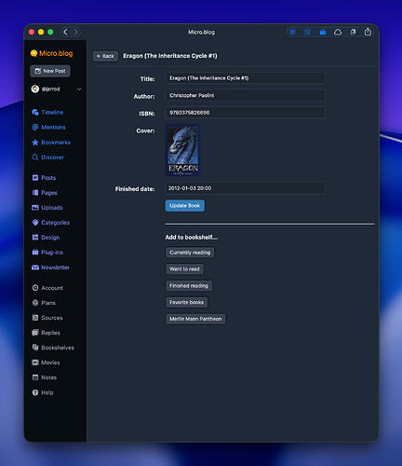The width and height of the screenshot is (402, 466).
Task: Click the Newsletter envelope icon
Action: 35,267
